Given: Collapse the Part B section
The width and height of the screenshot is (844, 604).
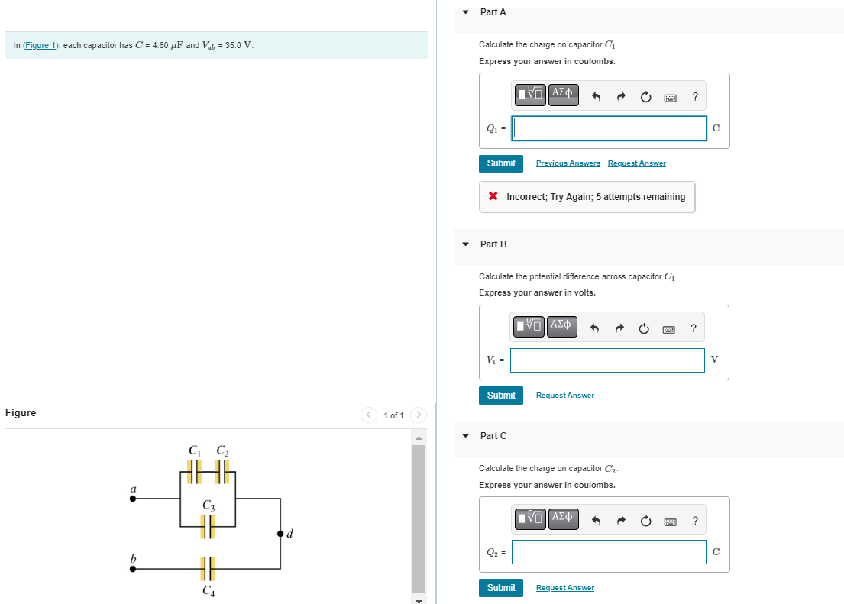Looking at the screenshot, I should point(466,244).
